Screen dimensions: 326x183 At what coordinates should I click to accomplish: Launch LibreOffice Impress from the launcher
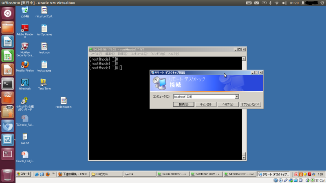pos(7,70)
